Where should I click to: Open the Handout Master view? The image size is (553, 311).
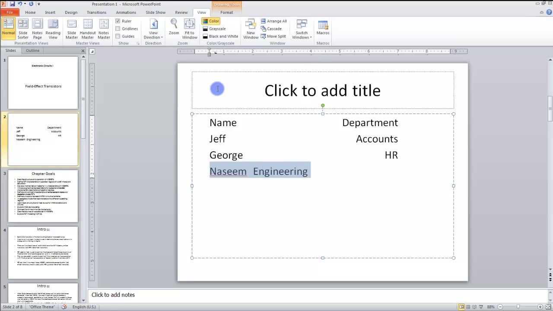click(x=88, y=29)
